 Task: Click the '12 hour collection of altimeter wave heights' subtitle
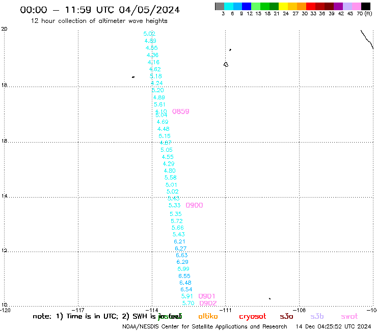(99, 21)
